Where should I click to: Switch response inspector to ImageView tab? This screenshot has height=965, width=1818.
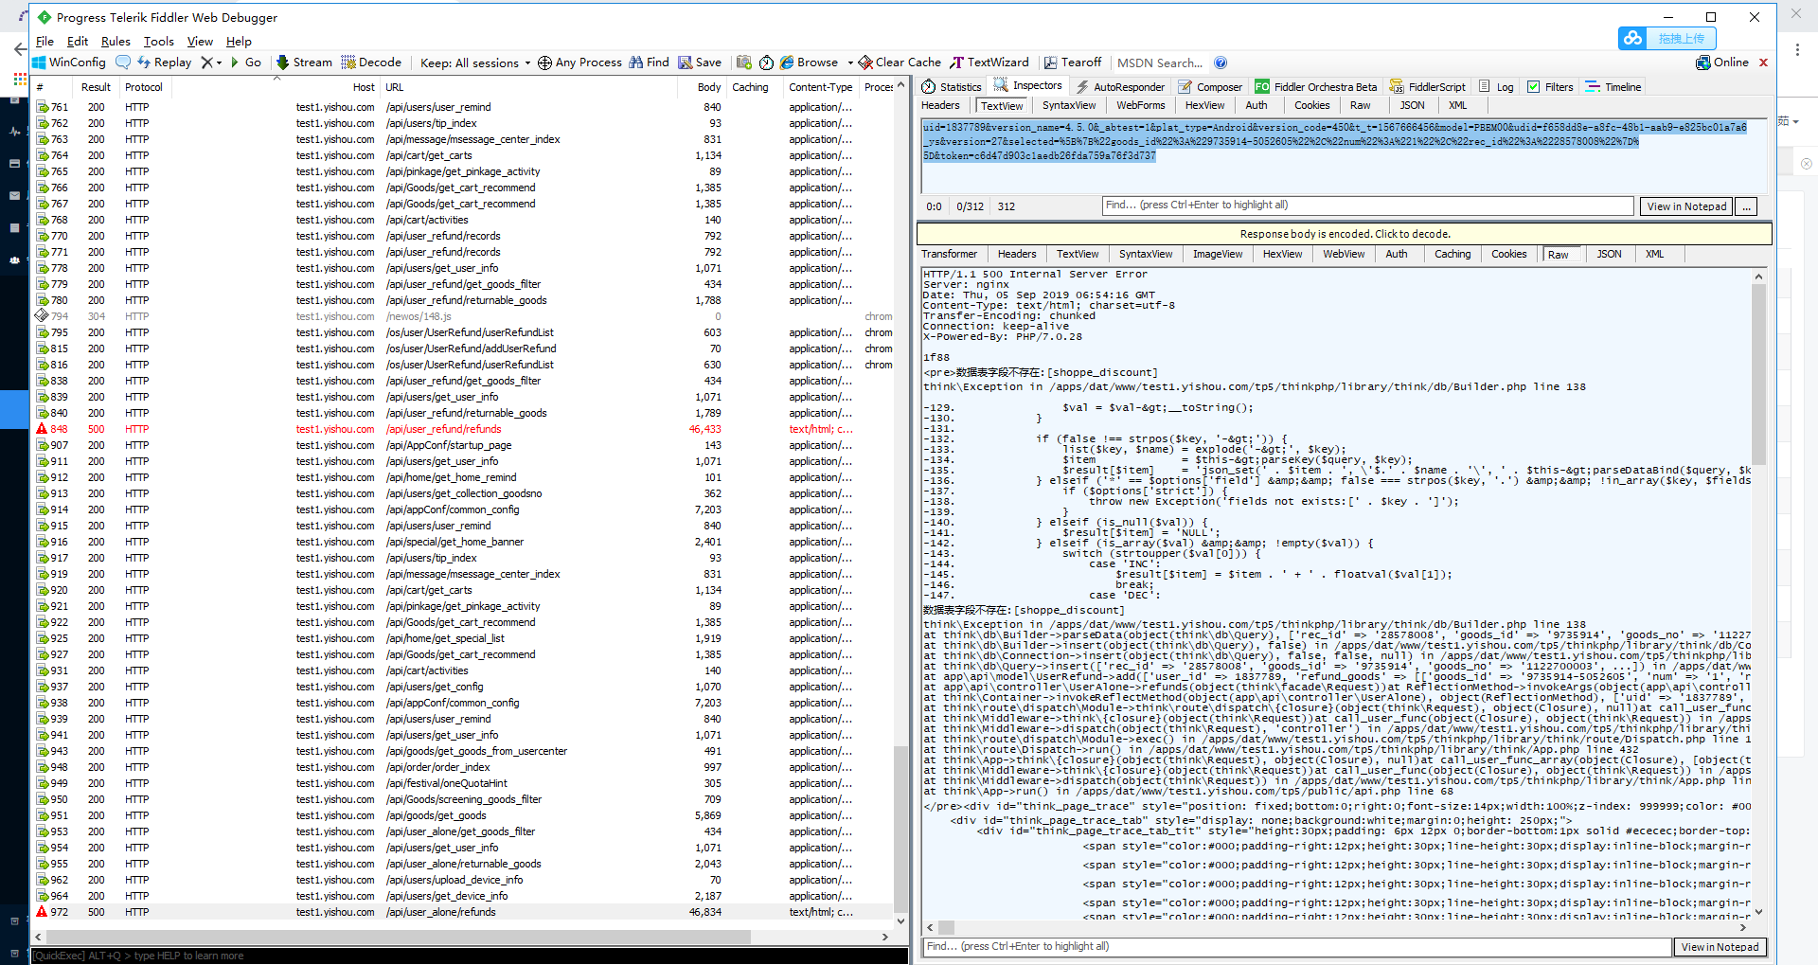pos(1218,254)
